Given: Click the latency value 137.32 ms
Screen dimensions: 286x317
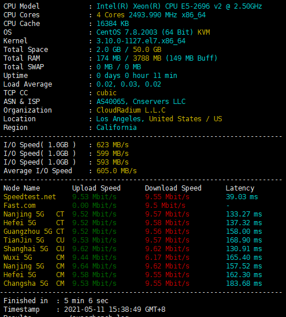Looking at the screenshot, I should pyautogui.click(x=244, y=223).
